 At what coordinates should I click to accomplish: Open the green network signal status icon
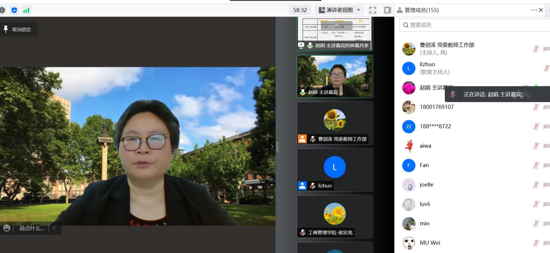tap(26, 10)
